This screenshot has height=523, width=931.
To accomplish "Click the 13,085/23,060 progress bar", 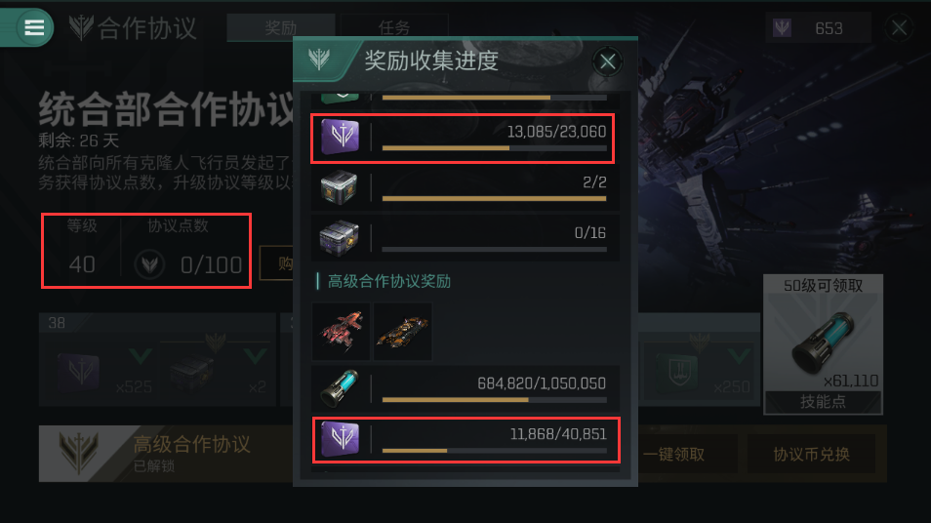I will coord(494,147).
